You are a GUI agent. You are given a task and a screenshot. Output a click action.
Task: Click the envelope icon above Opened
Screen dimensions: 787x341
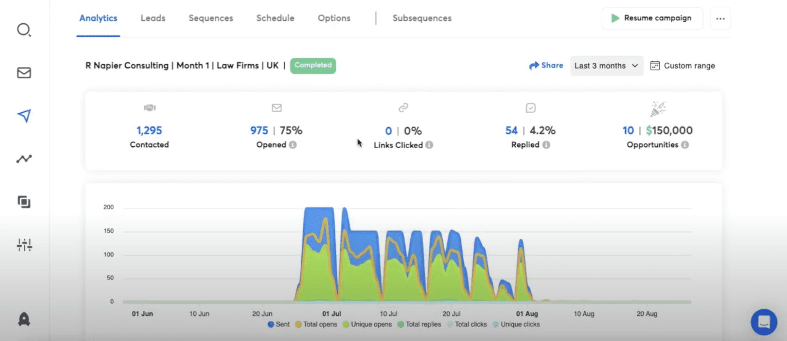[x=276, y=108]
